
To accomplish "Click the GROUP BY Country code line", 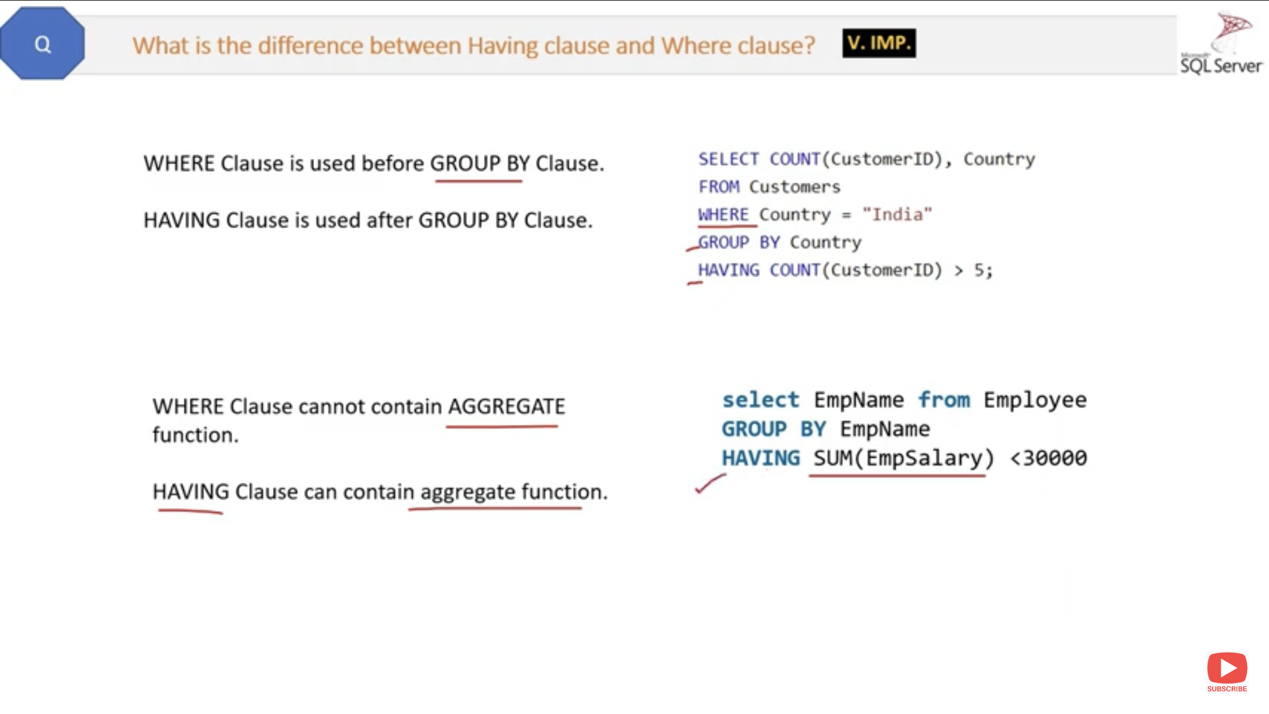I will tap(779, 242).
